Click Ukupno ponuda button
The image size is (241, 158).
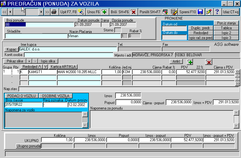click(x=28, y=146)
